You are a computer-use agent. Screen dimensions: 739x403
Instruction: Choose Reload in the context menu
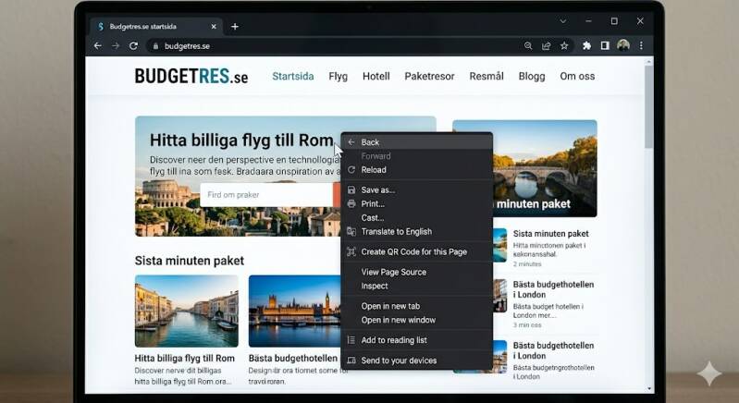point(416,170)
